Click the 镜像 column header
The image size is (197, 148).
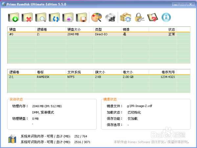pos(135,30)
